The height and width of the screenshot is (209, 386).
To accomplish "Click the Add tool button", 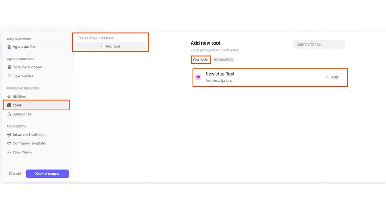I will coord(110,46).
